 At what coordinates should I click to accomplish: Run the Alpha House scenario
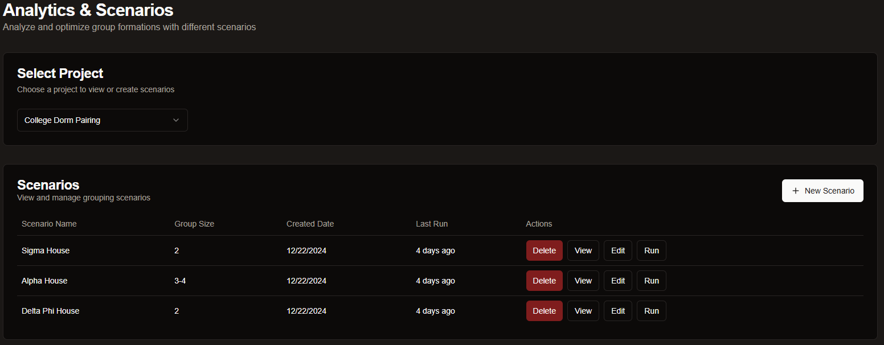point(651,280)
